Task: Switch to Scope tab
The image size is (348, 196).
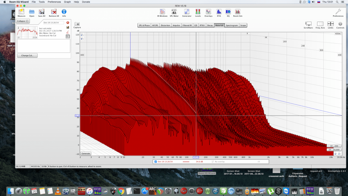Action: [243, 25]
